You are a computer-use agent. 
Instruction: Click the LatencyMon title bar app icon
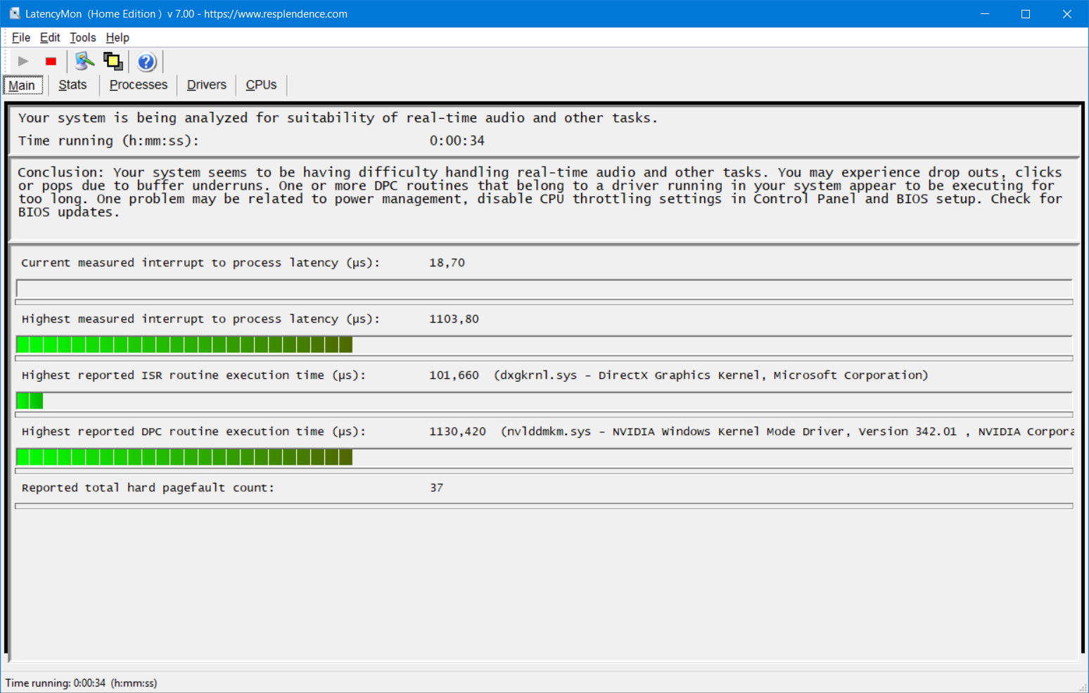tap(14, 14)
